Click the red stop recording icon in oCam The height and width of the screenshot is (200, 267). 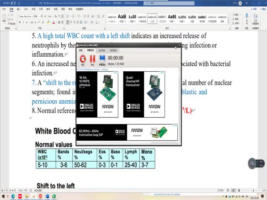82,59
